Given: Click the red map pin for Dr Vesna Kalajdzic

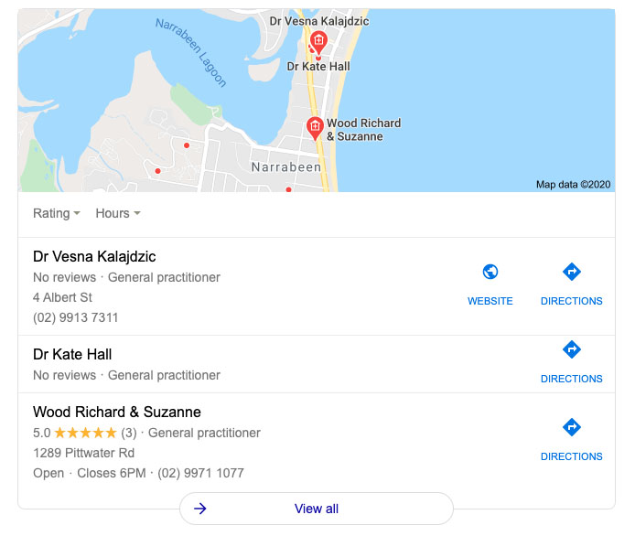Looking at the screenshot, I should [318, 42].
